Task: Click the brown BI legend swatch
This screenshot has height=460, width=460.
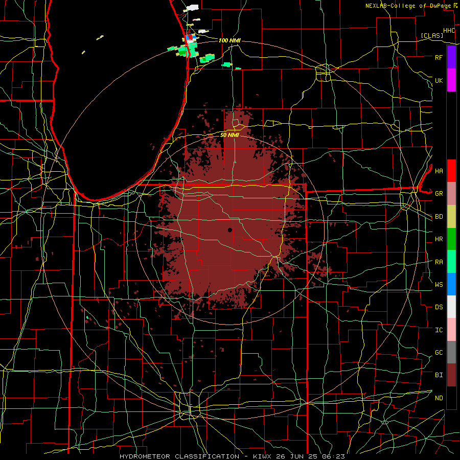Action: (451, 375)
